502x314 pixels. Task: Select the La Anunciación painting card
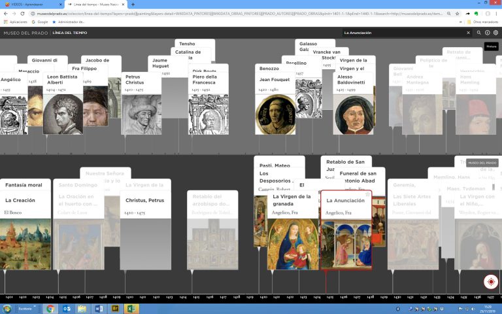(346, 230)
